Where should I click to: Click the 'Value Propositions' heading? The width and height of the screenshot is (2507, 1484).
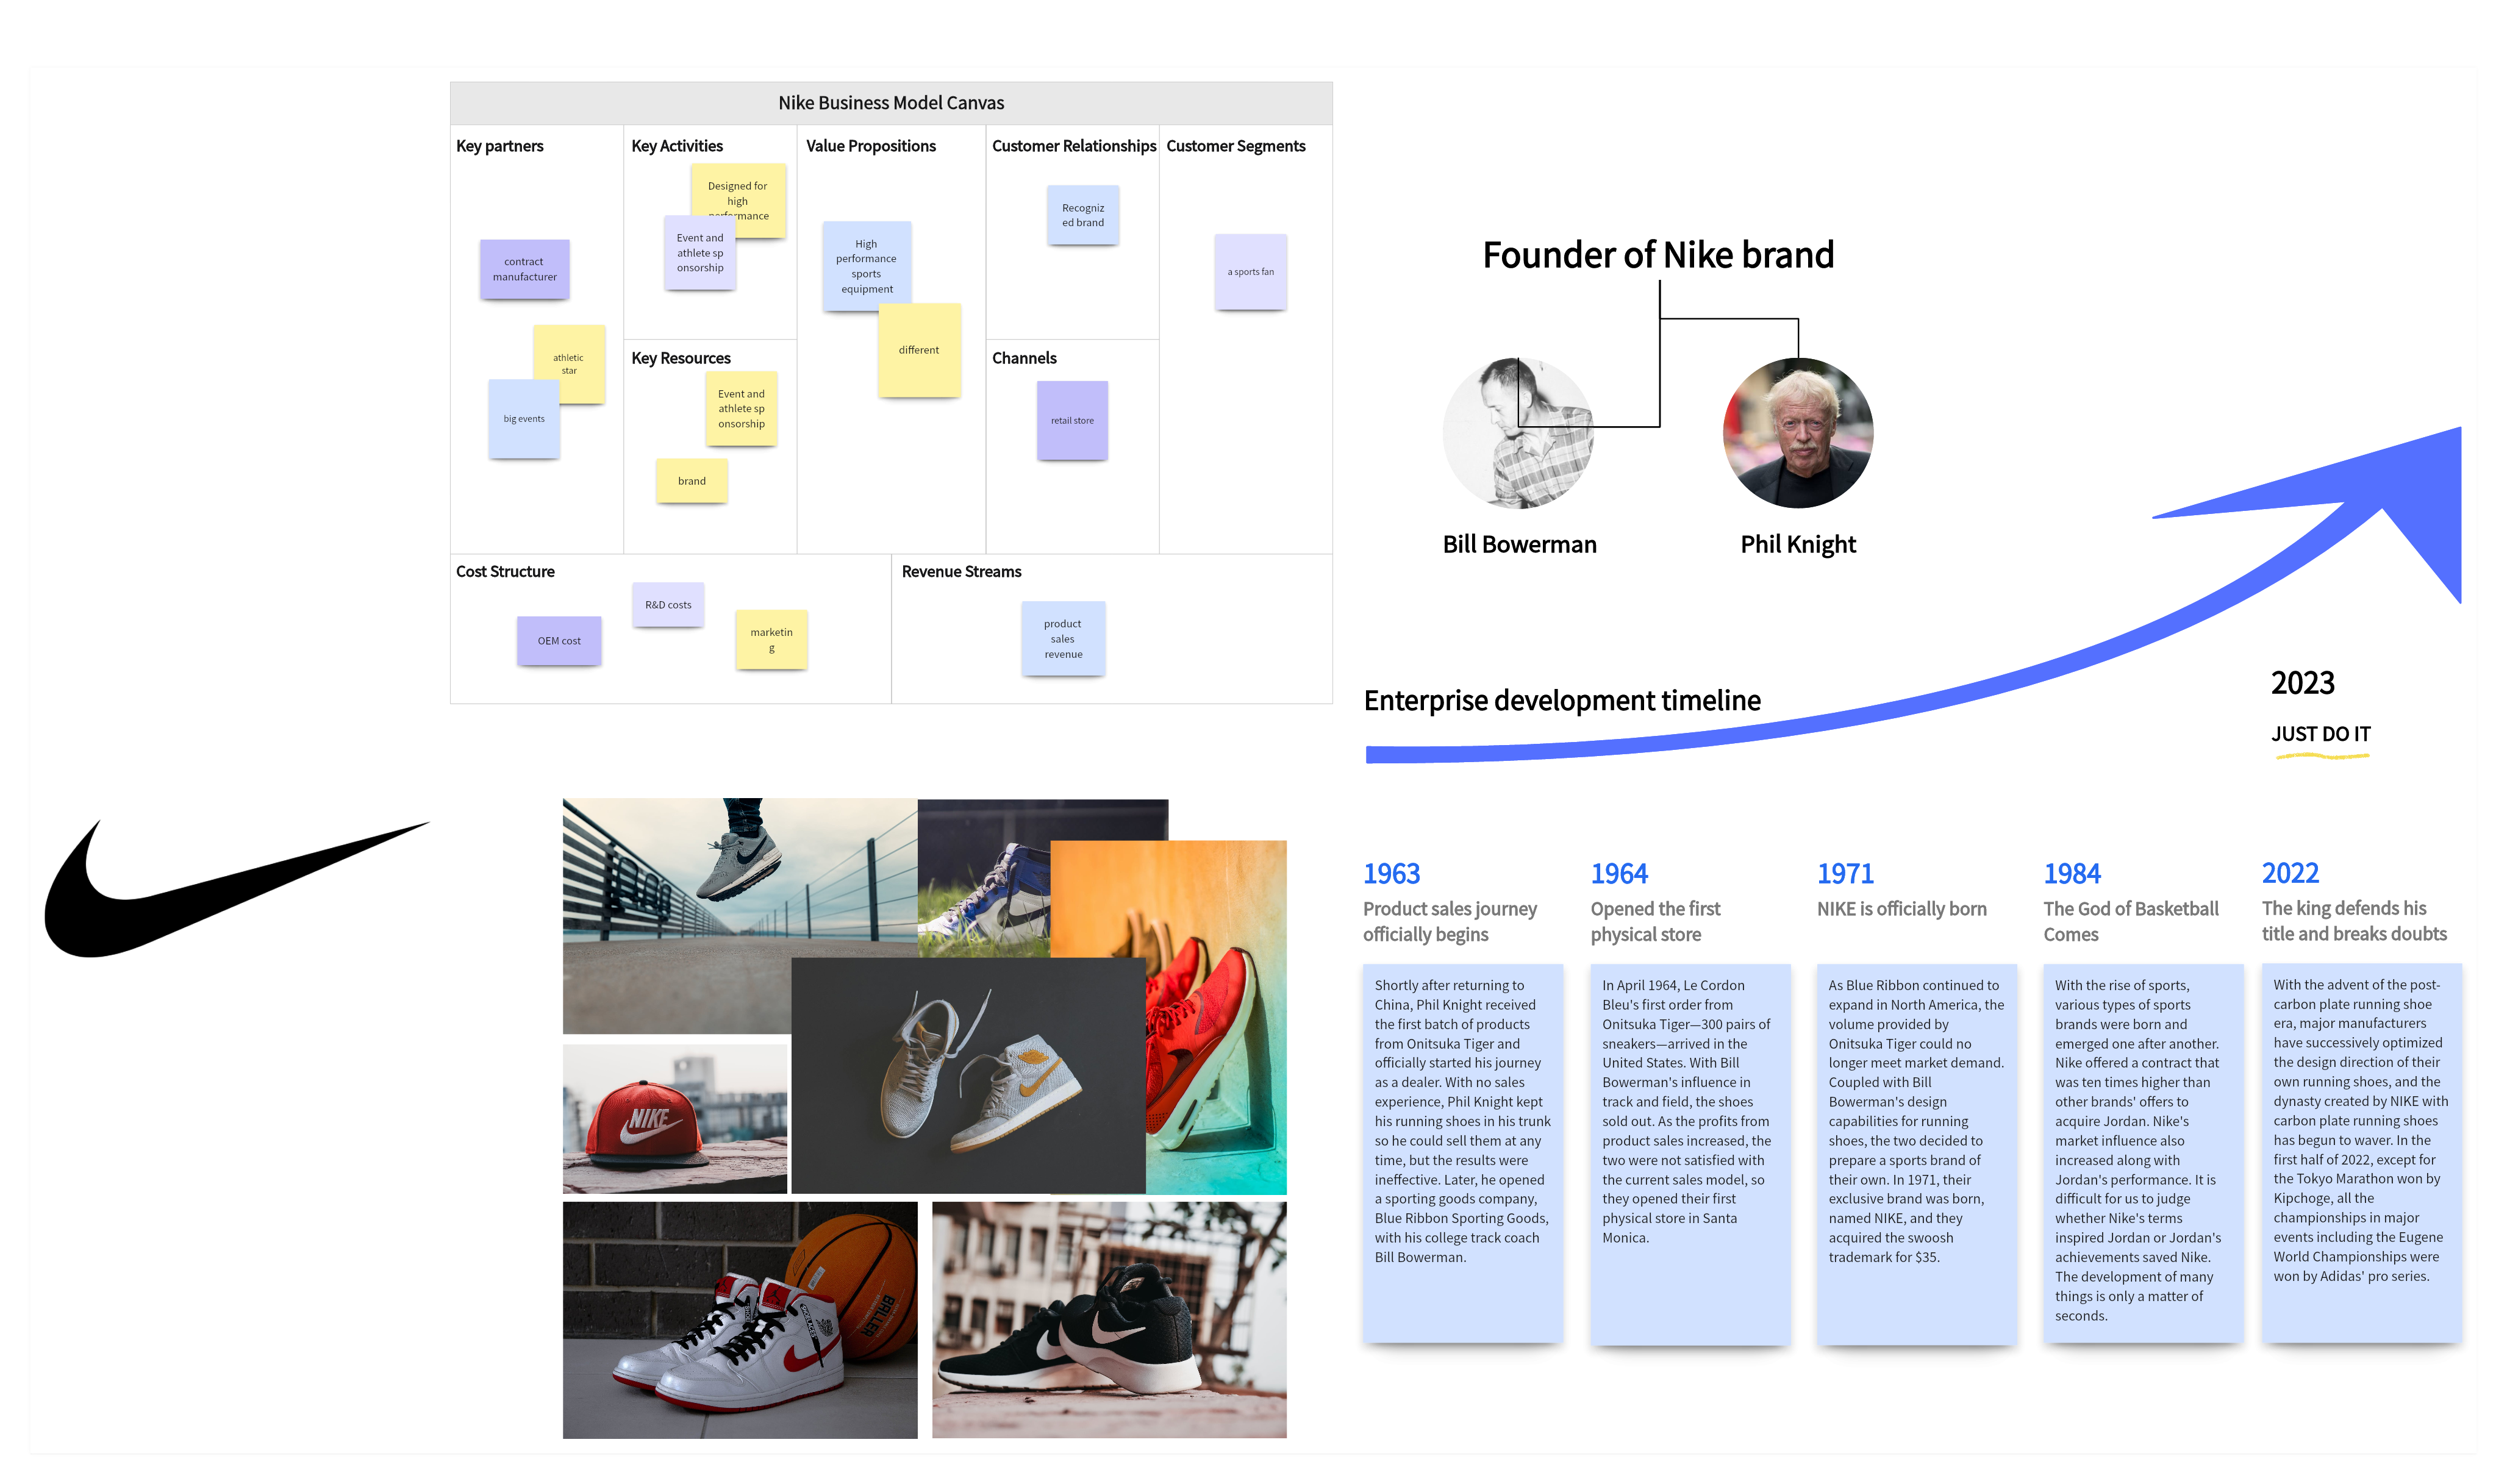pos(871,146)
